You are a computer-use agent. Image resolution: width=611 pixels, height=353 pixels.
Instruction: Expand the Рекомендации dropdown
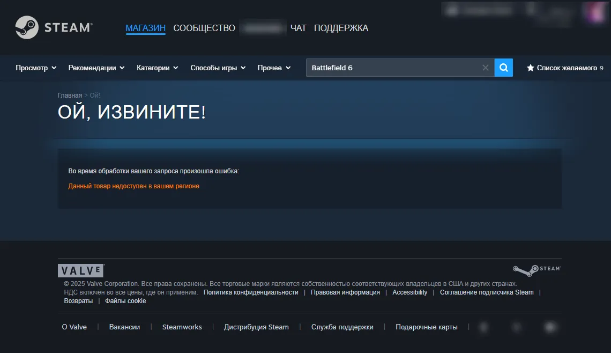click(x=96, y=68)
